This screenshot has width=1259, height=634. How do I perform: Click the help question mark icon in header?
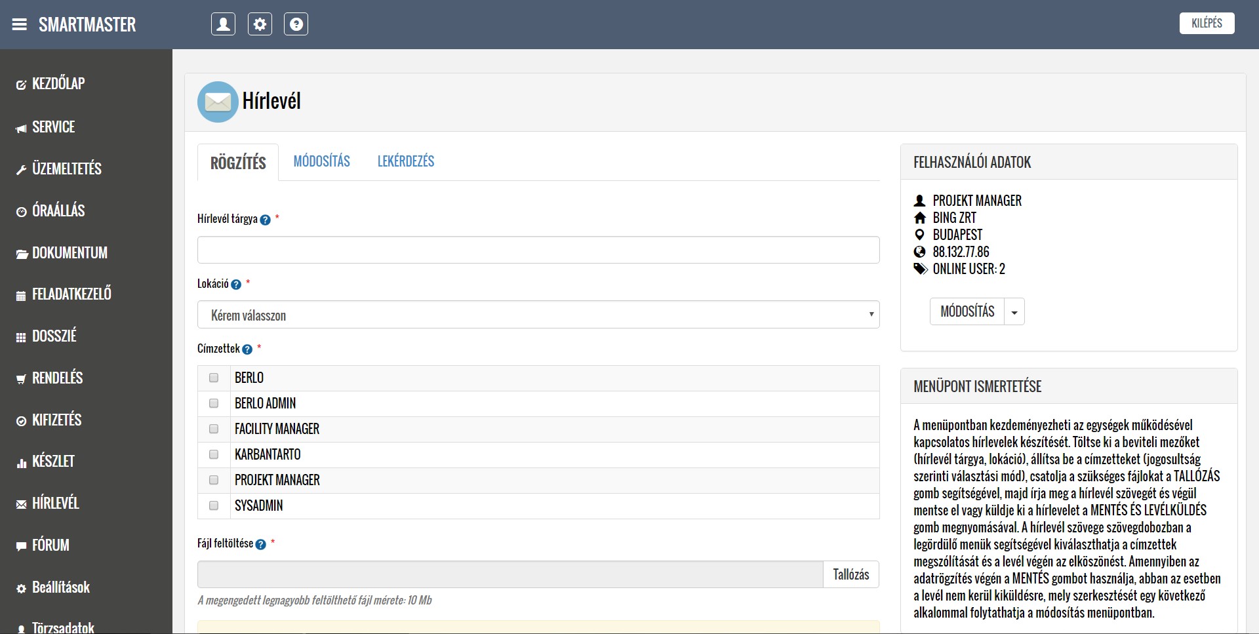(296, 24)
